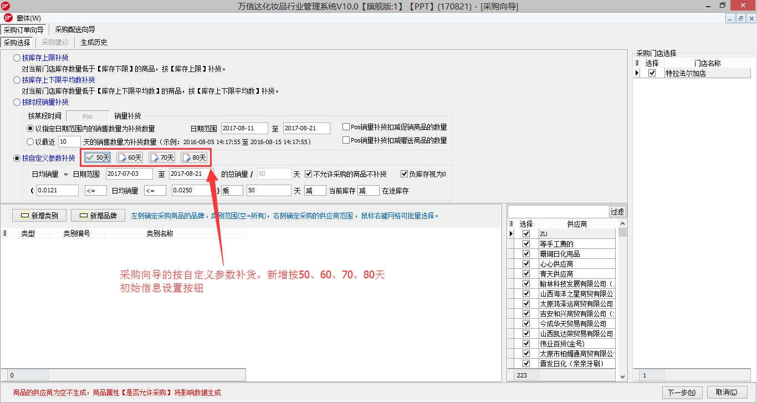
Task: Click the supplier list scrollbar down arrow
Action: (x=622, y=377)
